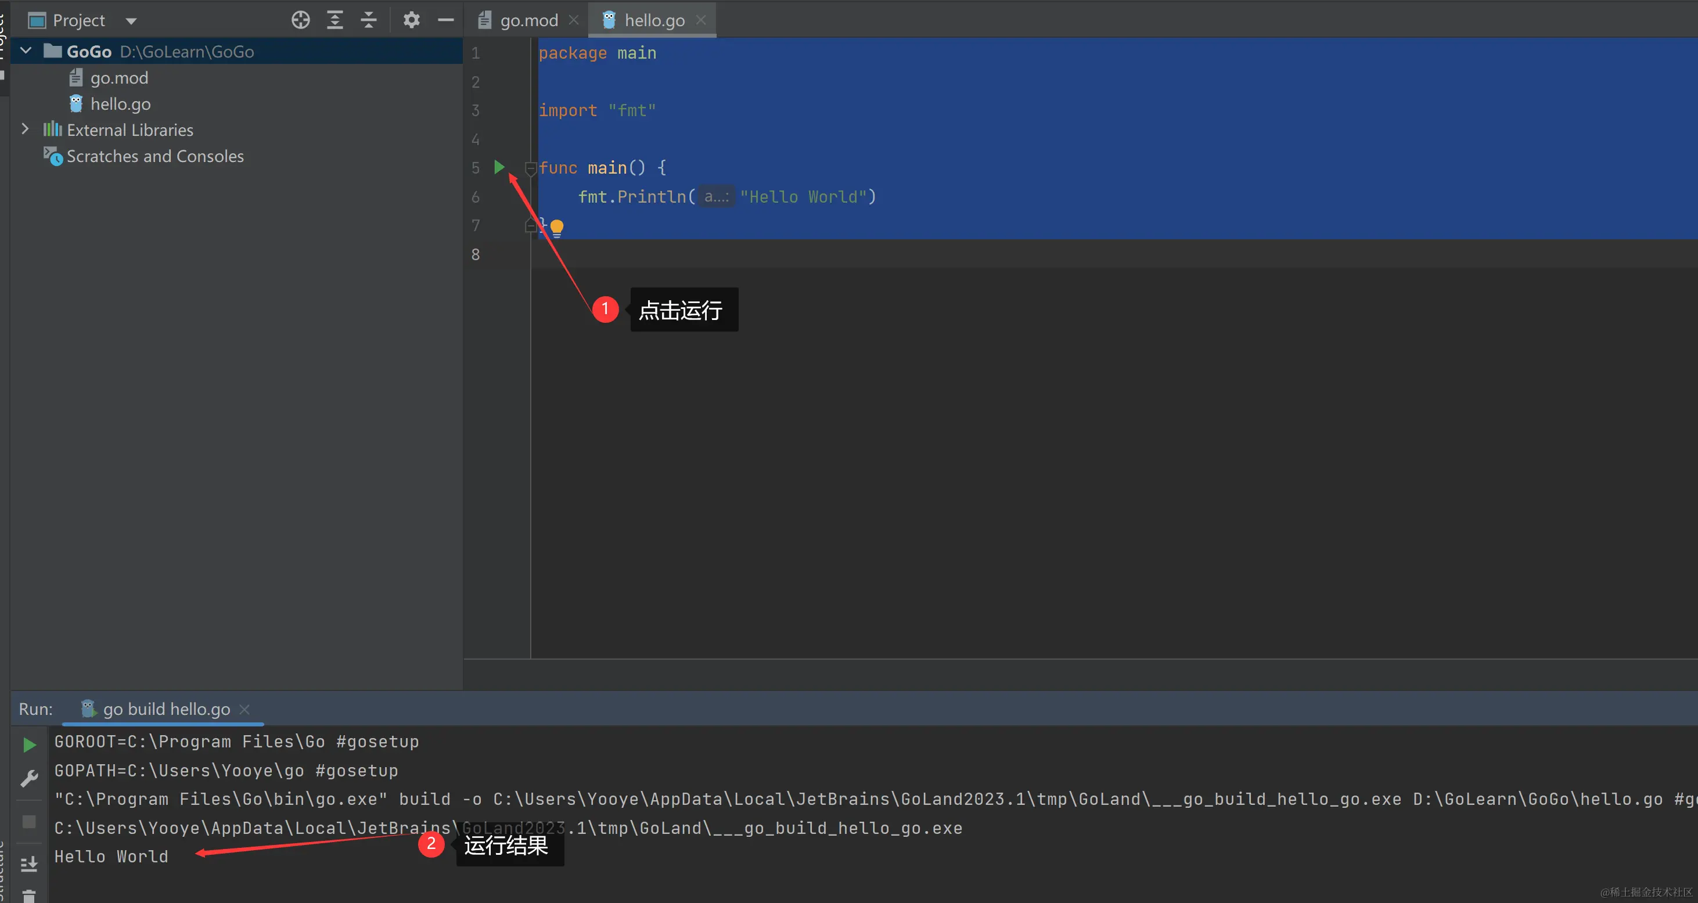Click scroll to end icon in Run panel

[29, 864]
